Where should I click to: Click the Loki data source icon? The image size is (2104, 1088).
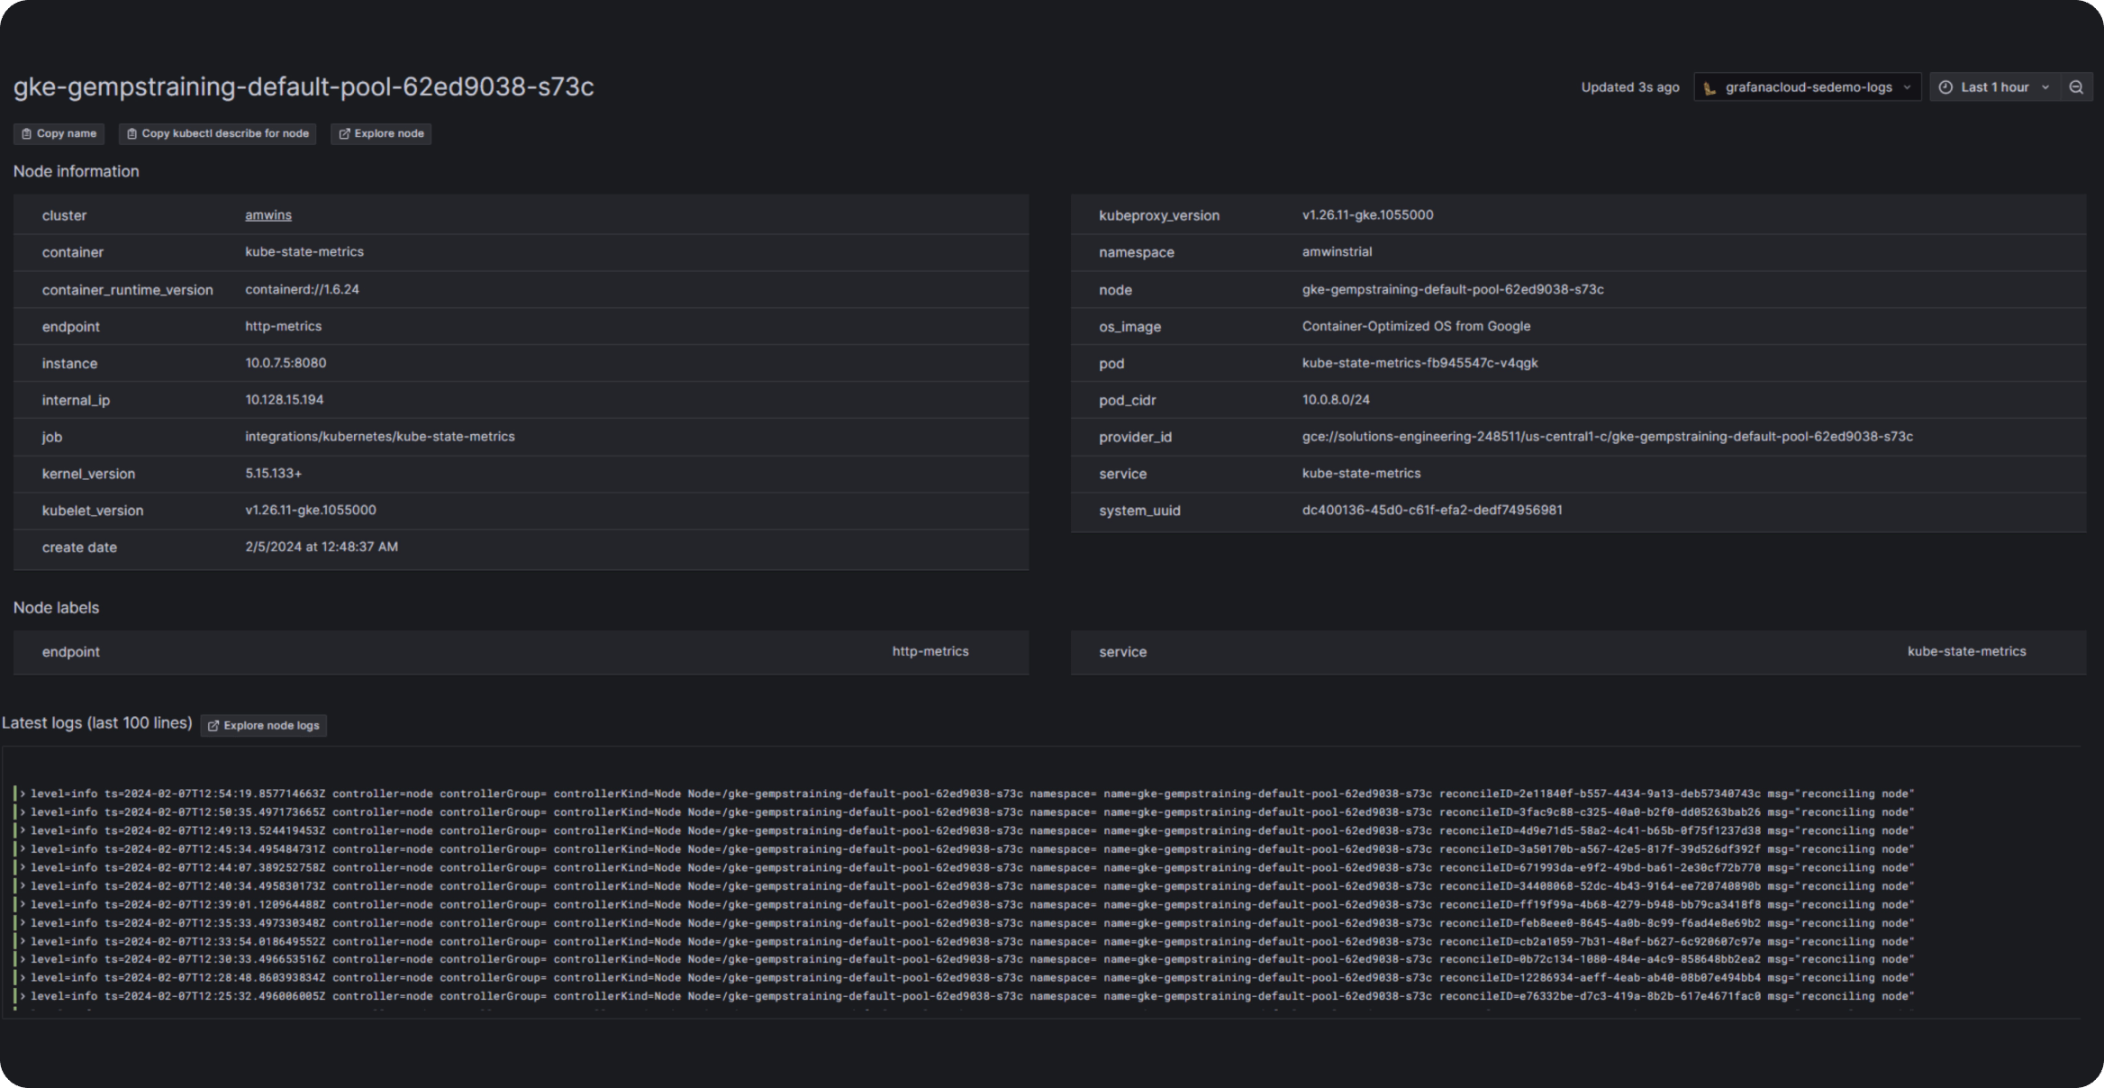click(x=1709, y=87)
